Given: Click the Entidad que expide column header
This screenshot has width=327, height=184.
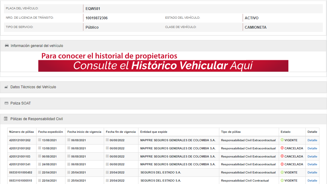Looking at the screenshot, I should pos(154,132).
